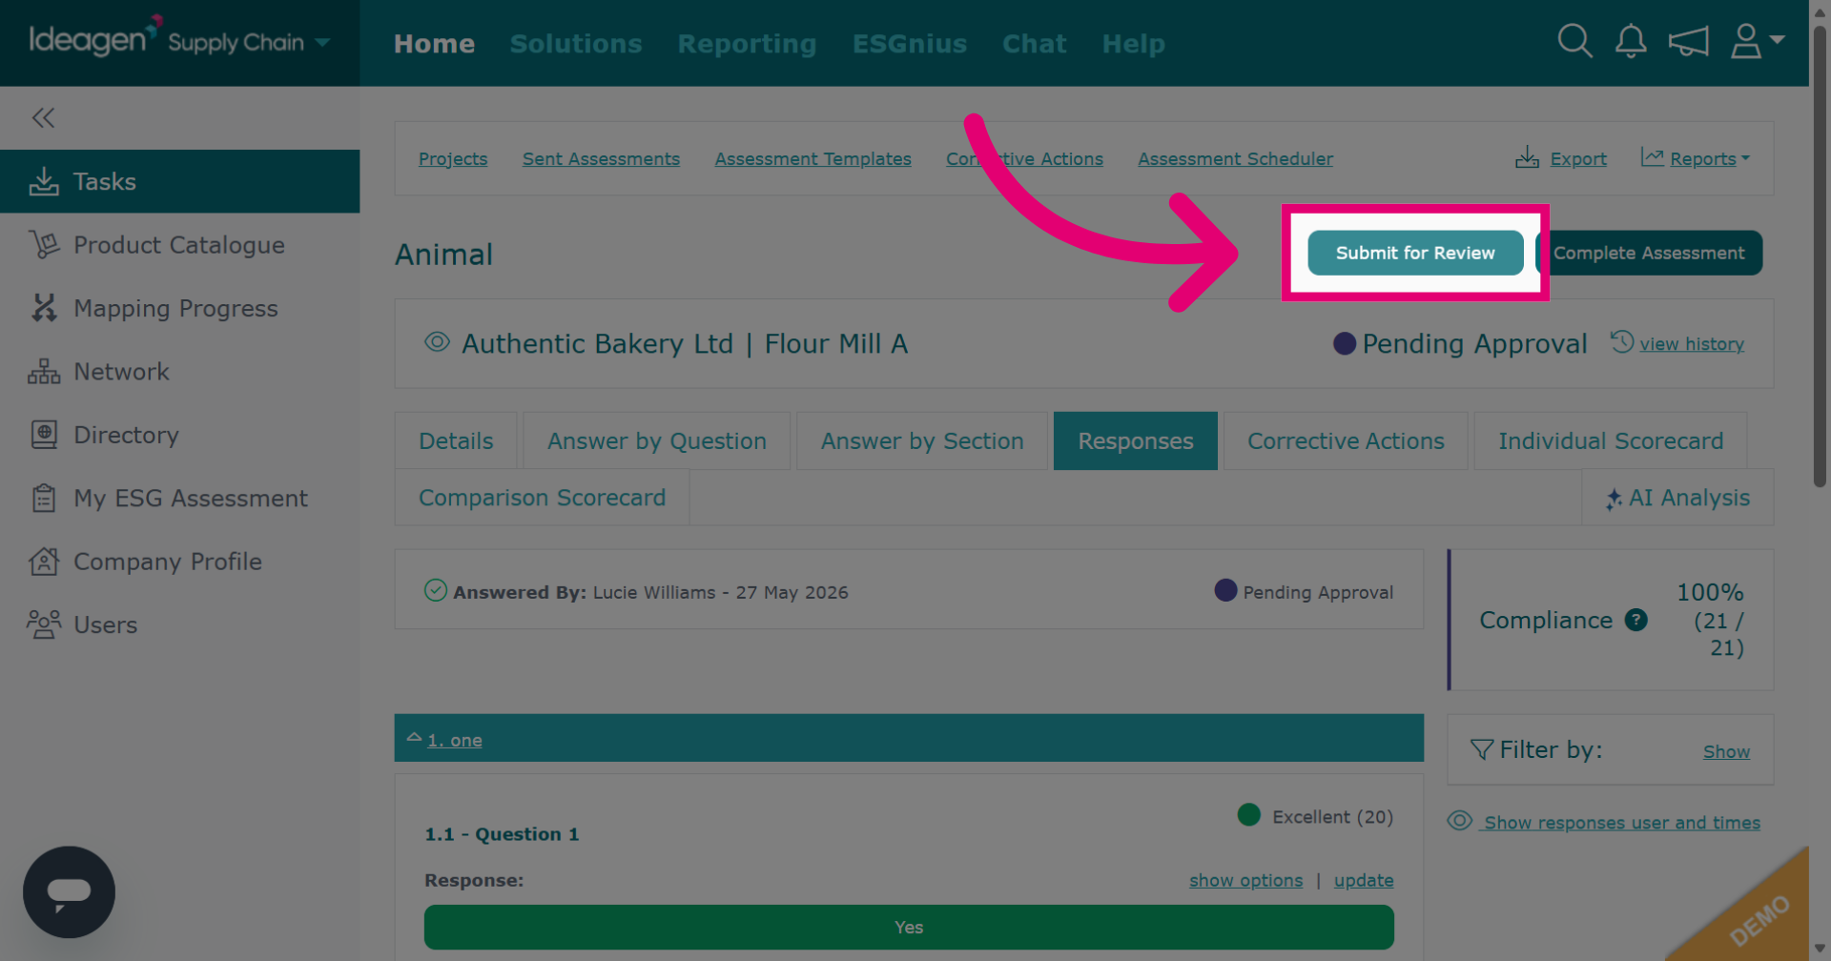The width and height of the screenshot is (1831, 961).
Task: Switch to Answer by Section tab
Action: tap(922, 441)
